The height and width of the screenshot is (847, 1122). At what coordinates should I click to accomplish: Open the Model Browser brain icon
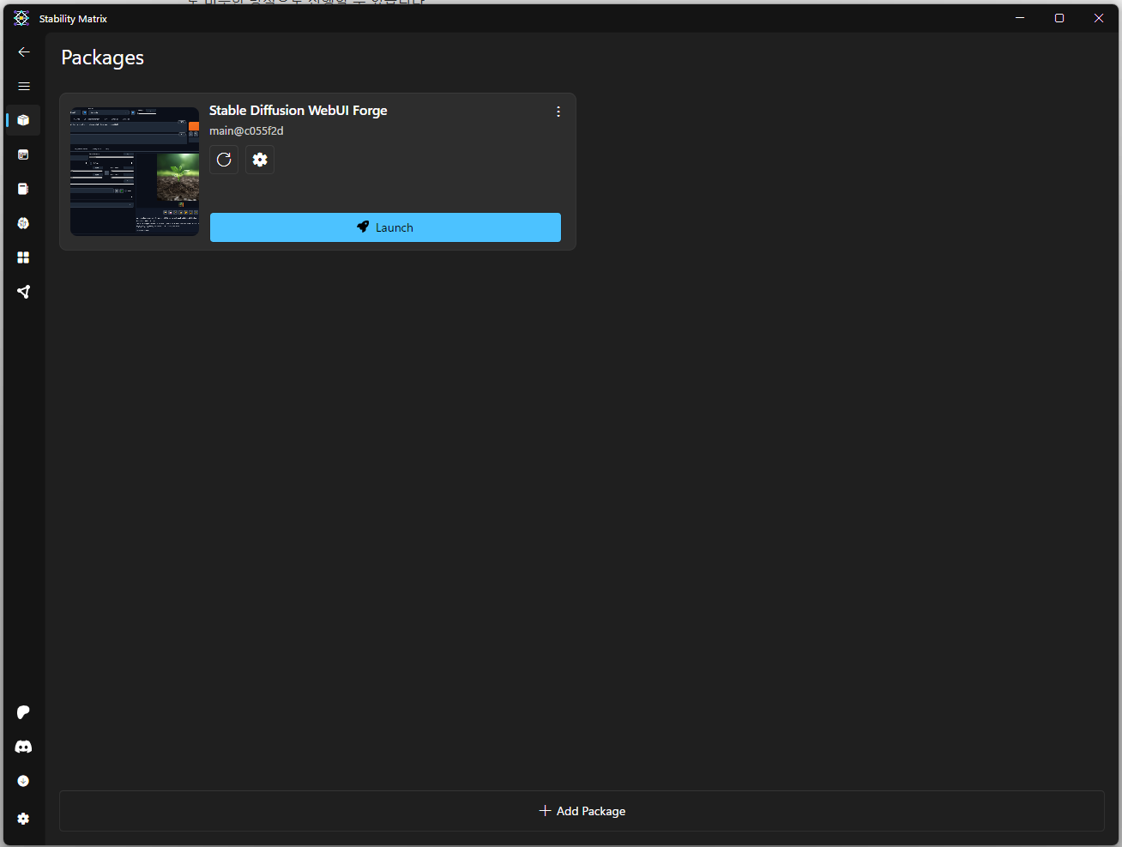pos(23,223)
